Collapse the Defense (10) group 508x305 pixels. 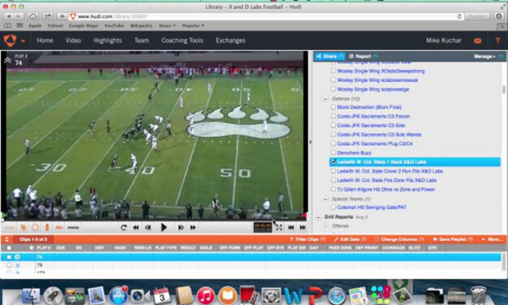pos(326,99)
